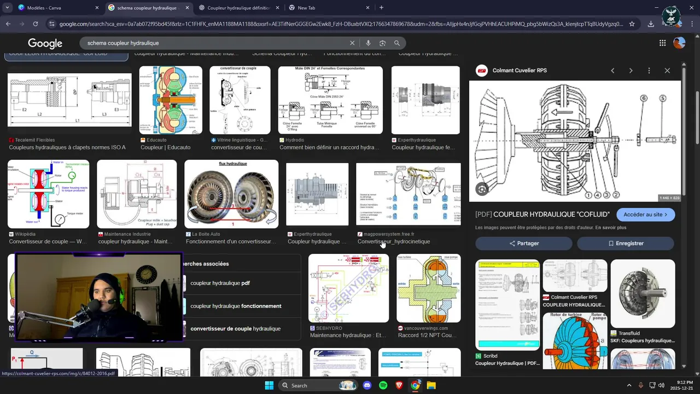Open Windows Start menu
This screenshot has width=700, height=394.
tap(269, 385)
